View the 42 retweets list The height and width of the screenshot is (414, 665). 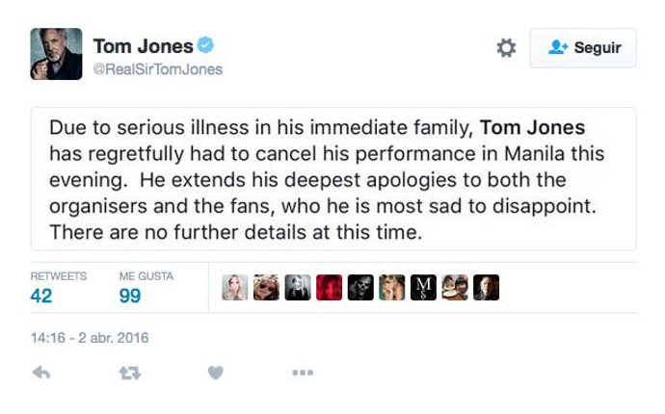pyautogui.click(x=42, y=296)
